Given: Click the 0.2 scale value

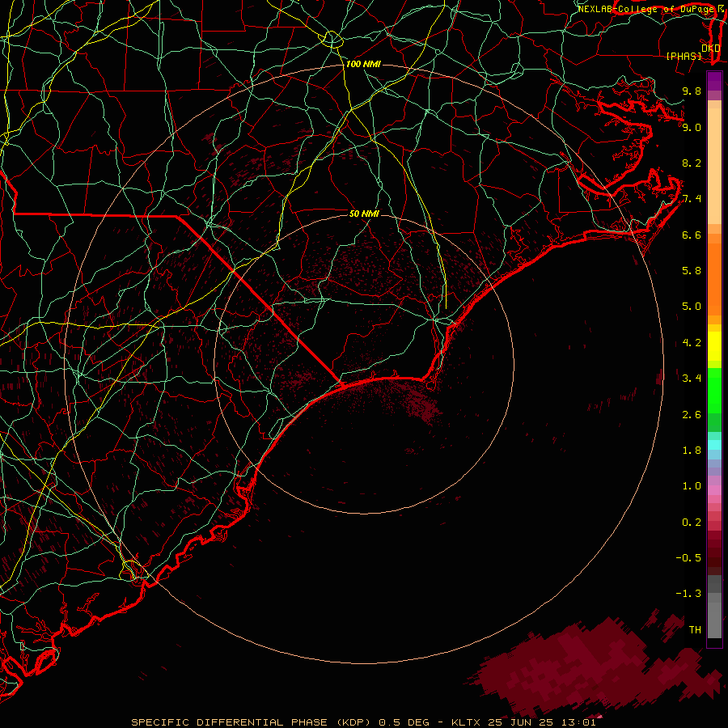Looking at the screenshot, I should (692, 523).
